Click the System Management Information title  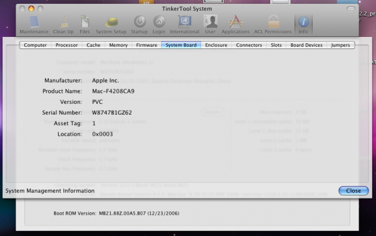[x=50, y=191]
